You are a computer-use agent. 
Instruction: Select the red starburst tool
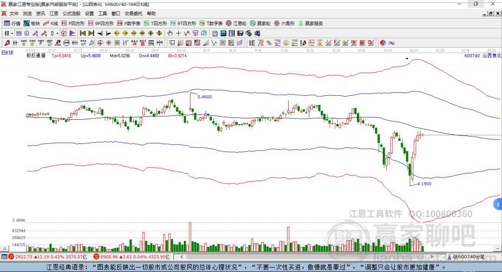point(108,43)
